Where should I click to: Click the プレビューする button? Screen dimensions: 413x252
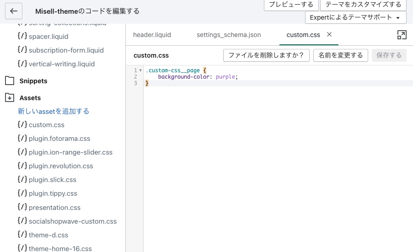point(291,5)
